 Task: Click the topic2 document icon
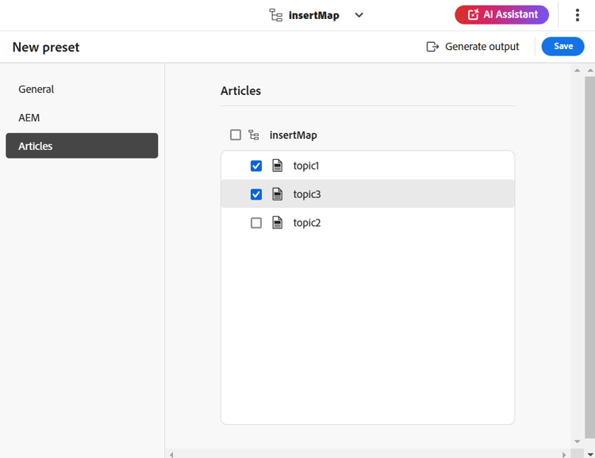278,223
